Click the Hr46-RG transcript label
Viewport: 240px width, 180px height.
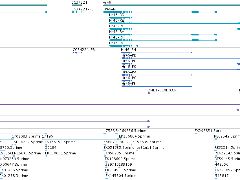click(x=117, y=43)
